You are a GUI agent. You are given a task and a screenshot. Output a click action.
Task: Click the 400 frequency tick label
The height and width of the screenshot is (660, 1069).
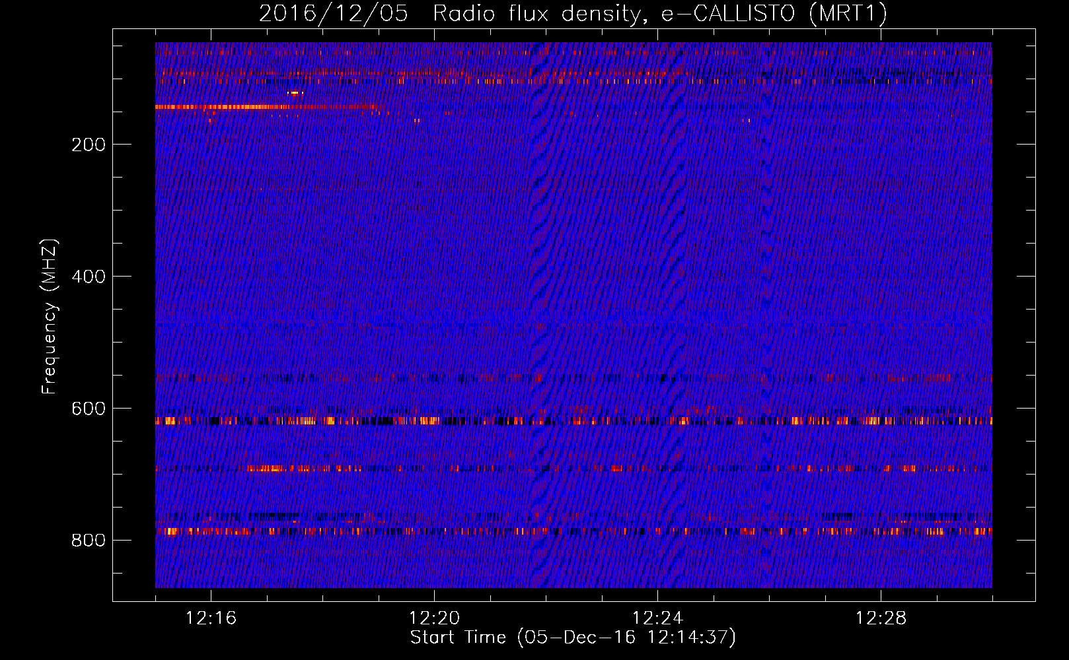pos(89,277)
